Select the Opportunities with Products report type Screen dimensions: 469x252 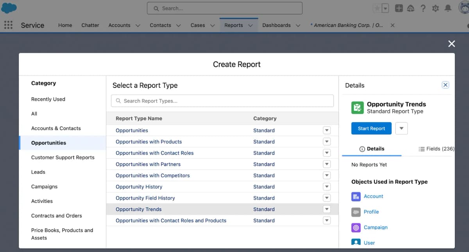[x=149, y=142]
